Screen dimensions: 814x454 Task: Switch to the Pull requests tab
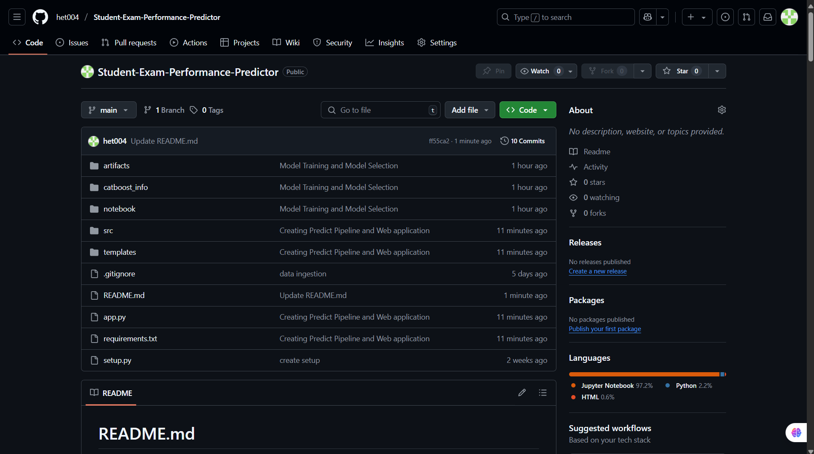pos(129,43)
